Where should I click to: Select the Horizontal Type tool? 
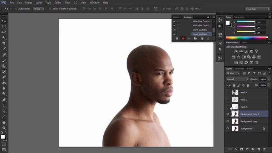4,105
